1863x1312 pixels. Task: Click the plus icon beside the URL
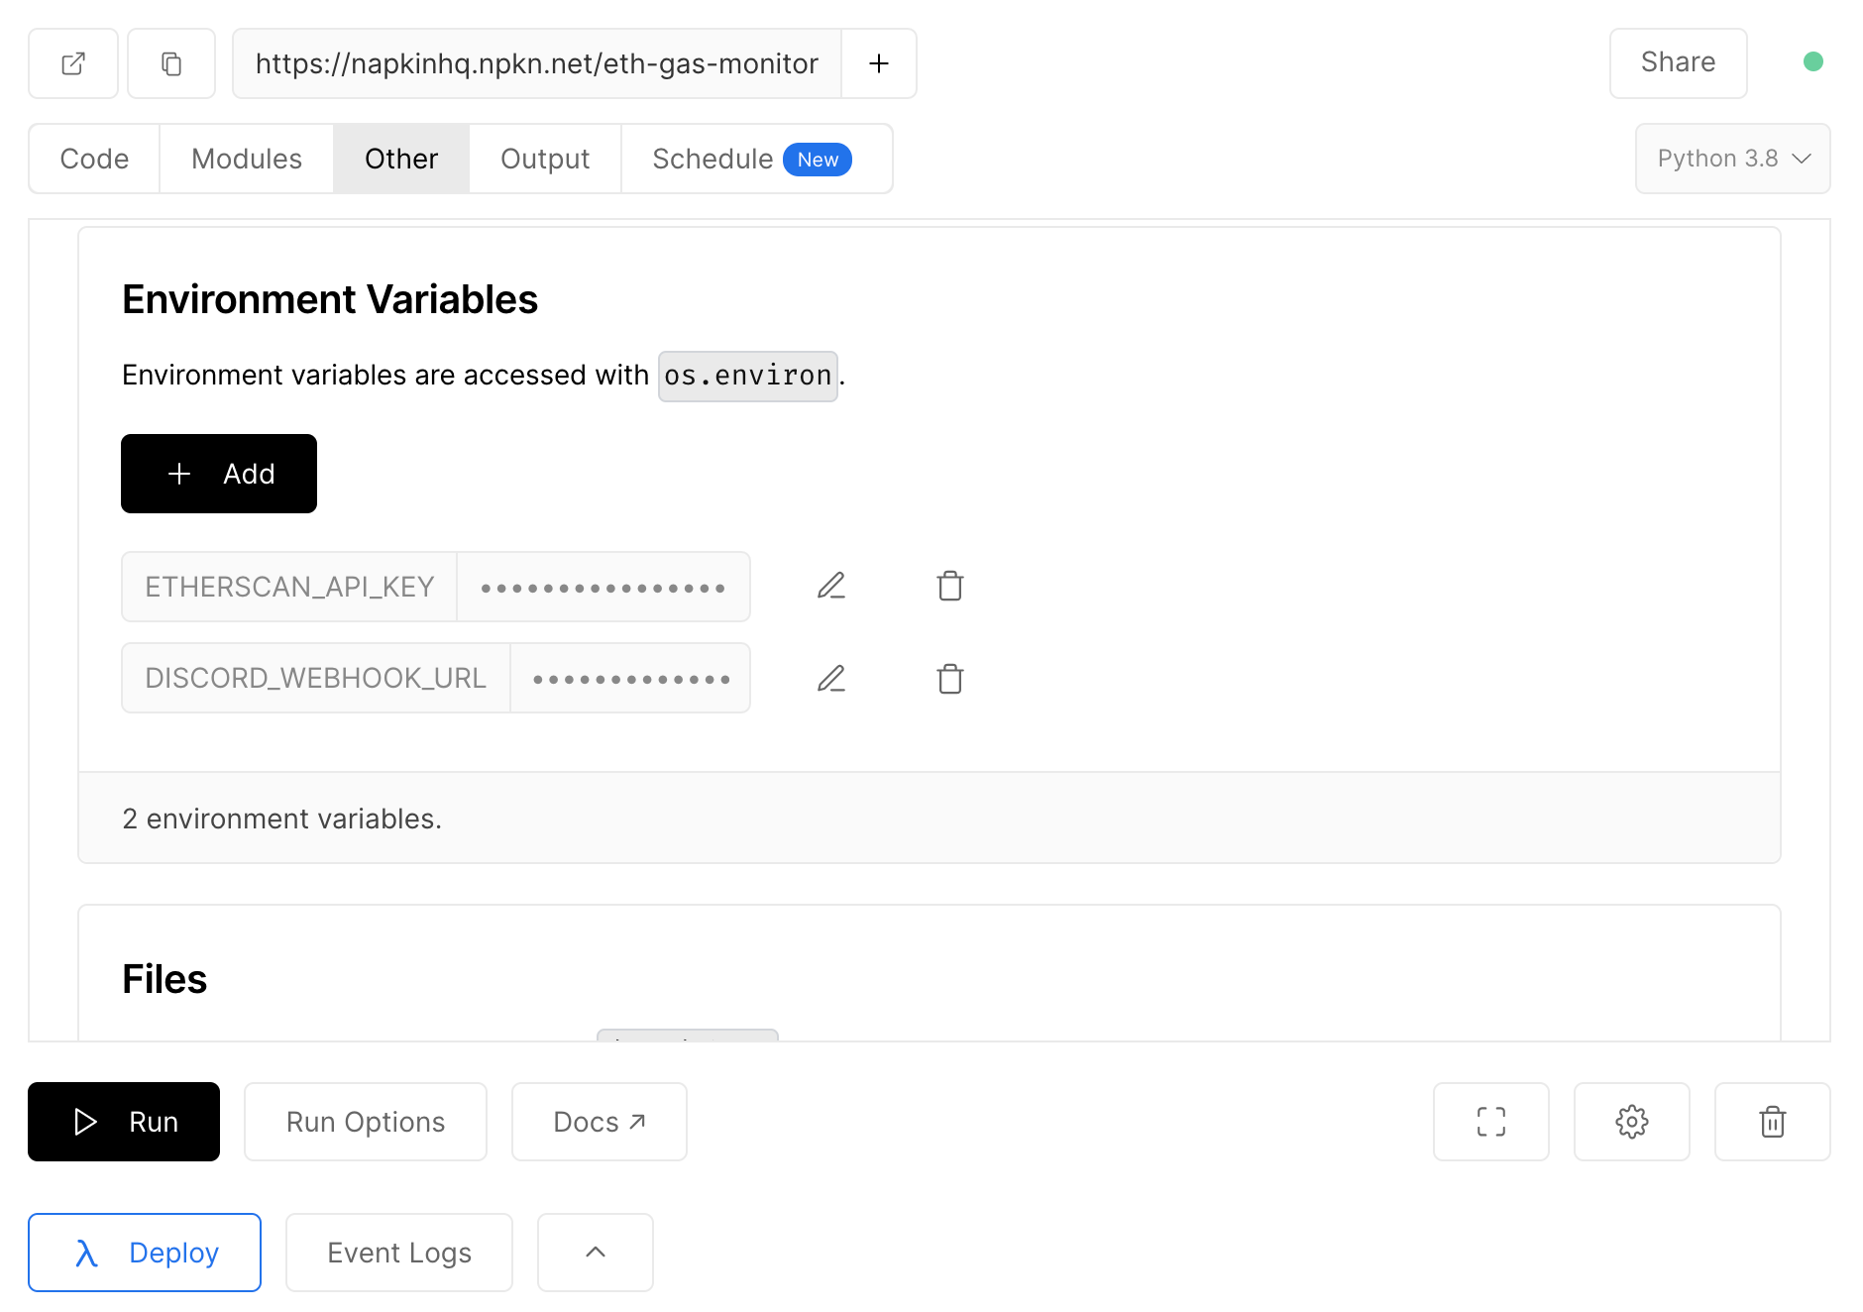[x=879, y=63]
